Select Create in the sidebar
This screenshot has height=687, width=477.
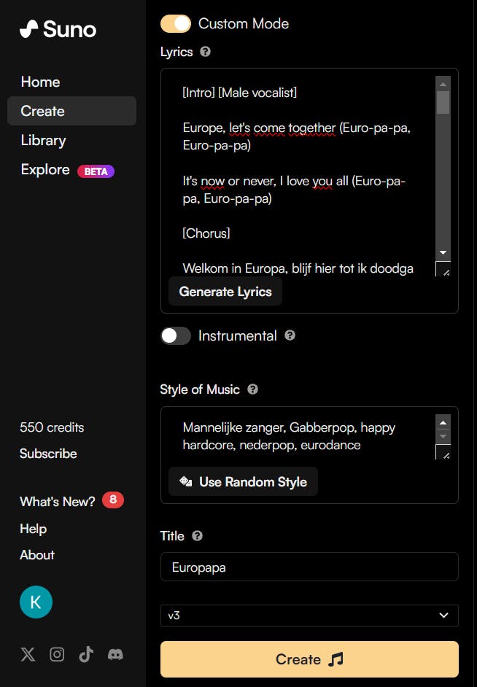pyautogui.click(x=71, y=111)
